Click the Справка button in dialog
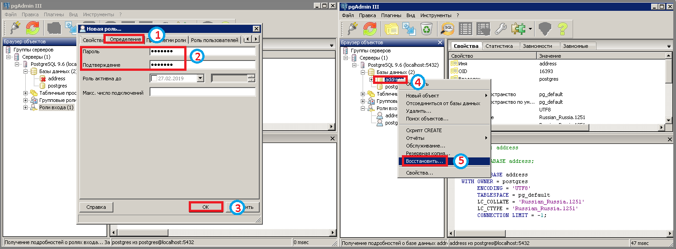Screen dimensions: 676x249 tap(96, 207)
